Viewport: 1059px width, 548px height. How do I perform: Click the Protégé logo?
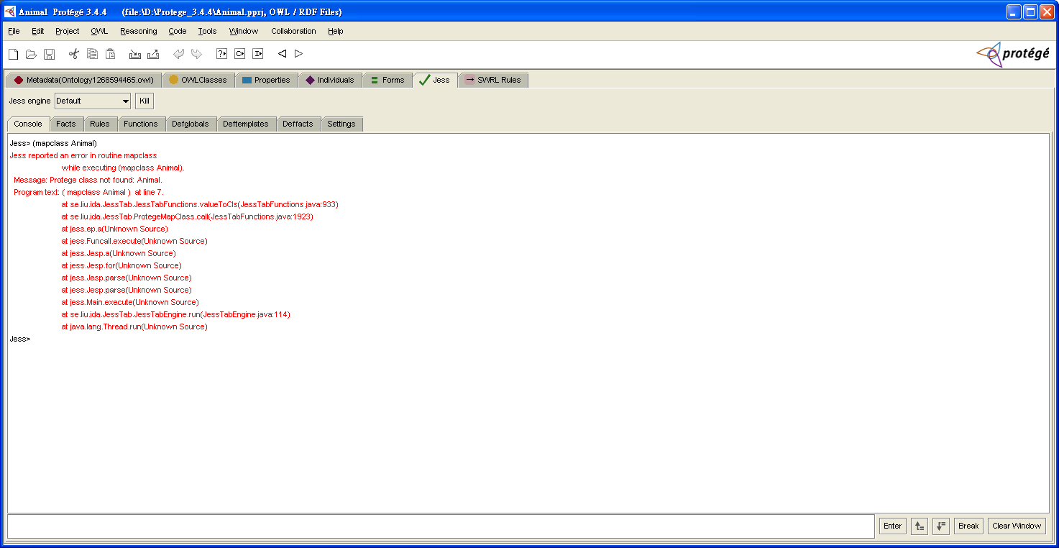click(x=1013, y=54)
